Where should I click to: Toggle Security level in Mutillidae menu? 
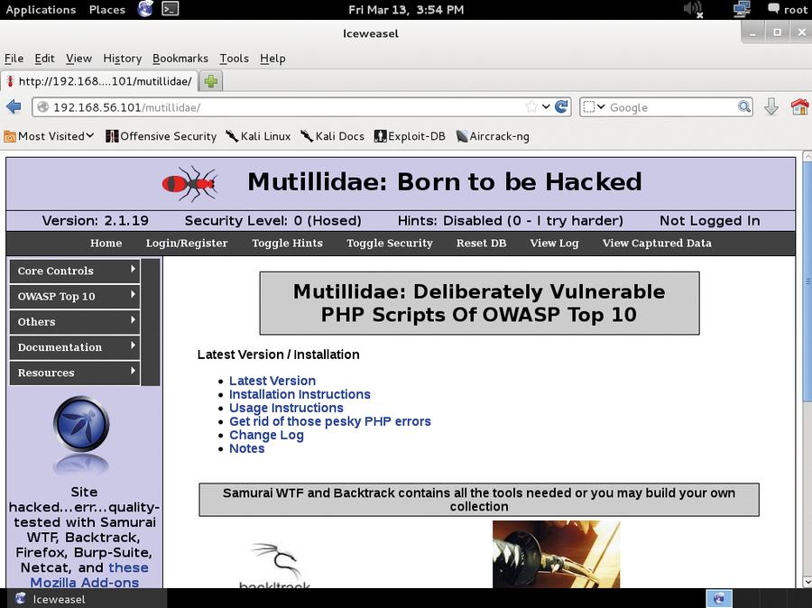tap(390, 244)
